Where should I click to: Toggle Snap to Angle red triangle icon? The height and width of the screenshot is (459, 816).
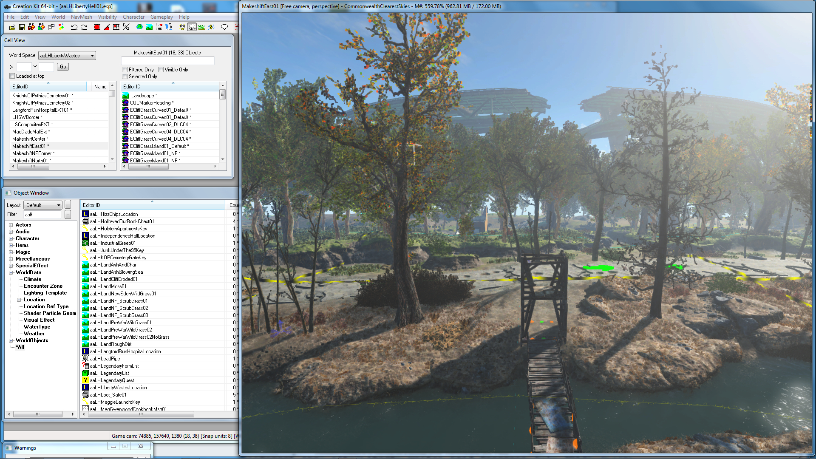pyautogui.click(x=107, y=27)
